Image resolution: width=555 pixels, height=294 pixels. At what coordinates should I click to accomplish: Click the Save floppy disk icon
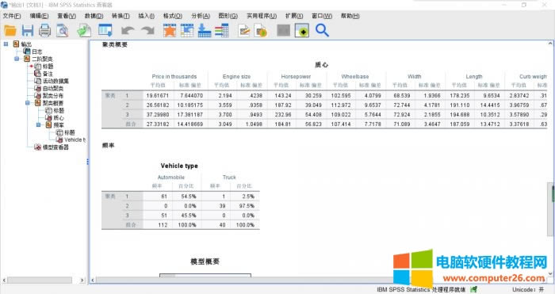click(27, 30)
